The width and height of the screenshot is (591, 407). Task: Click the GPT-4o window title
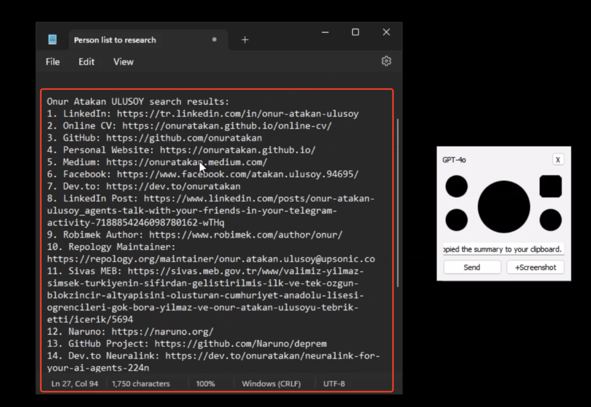[x=454, y=160]
